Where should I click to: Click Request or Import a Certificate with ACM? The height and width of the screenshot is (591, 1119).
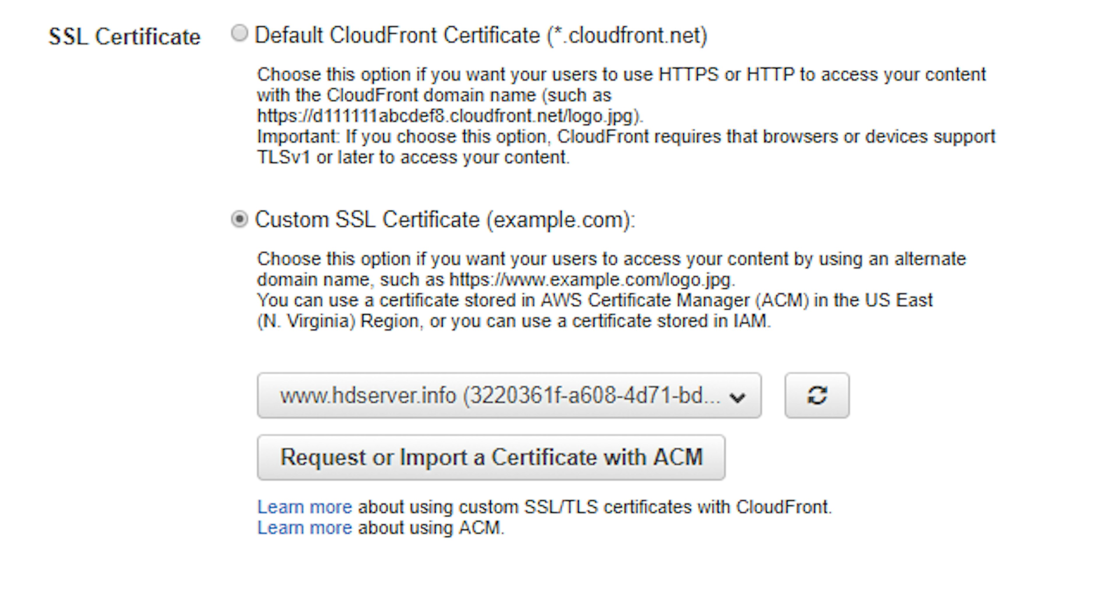point(491,457)
